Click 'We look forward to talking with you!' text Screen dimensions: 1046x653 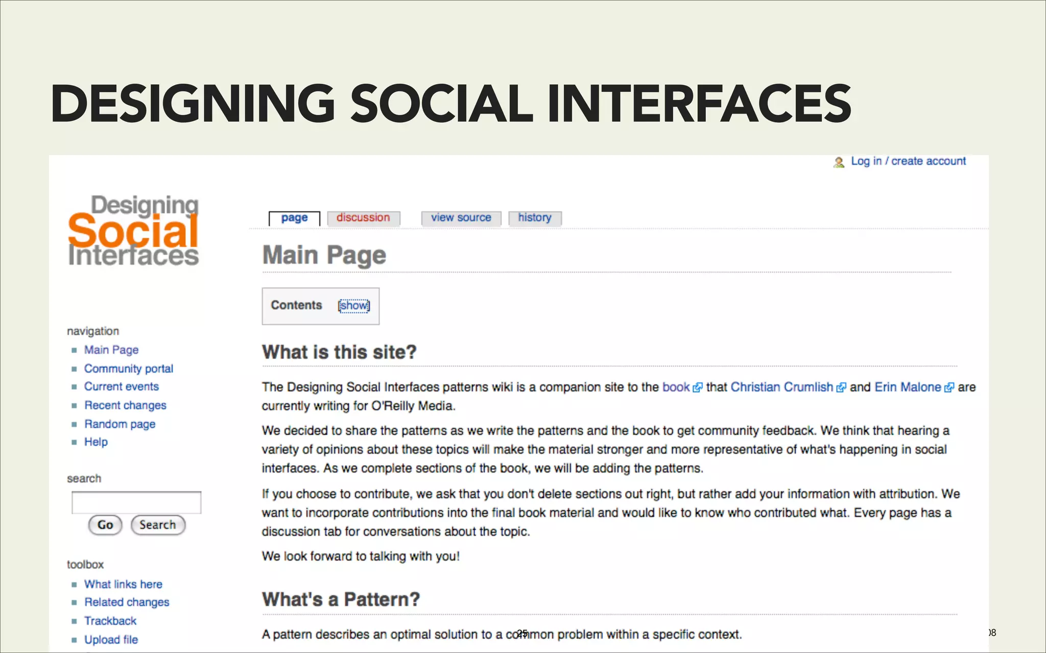[x=361, y=557]
